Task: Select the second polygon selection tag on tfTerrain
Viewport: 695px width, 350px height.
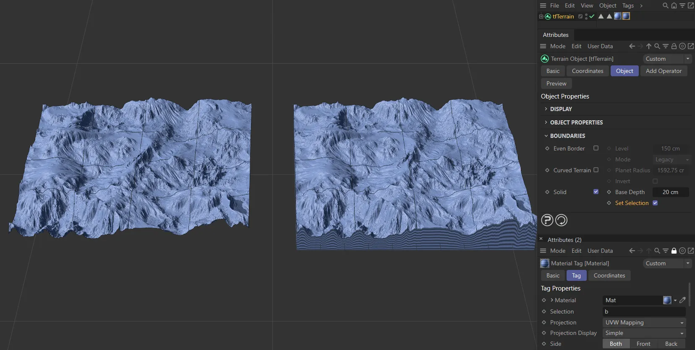Action: (609, 16)
